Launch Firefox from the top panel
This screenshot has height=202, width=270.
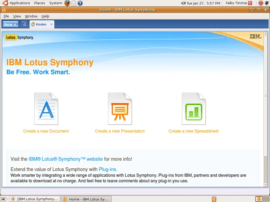[67, 3]
